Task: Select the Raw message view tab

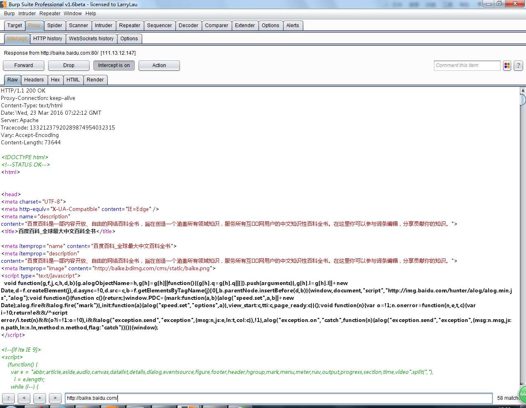Action: click(13, 80)
